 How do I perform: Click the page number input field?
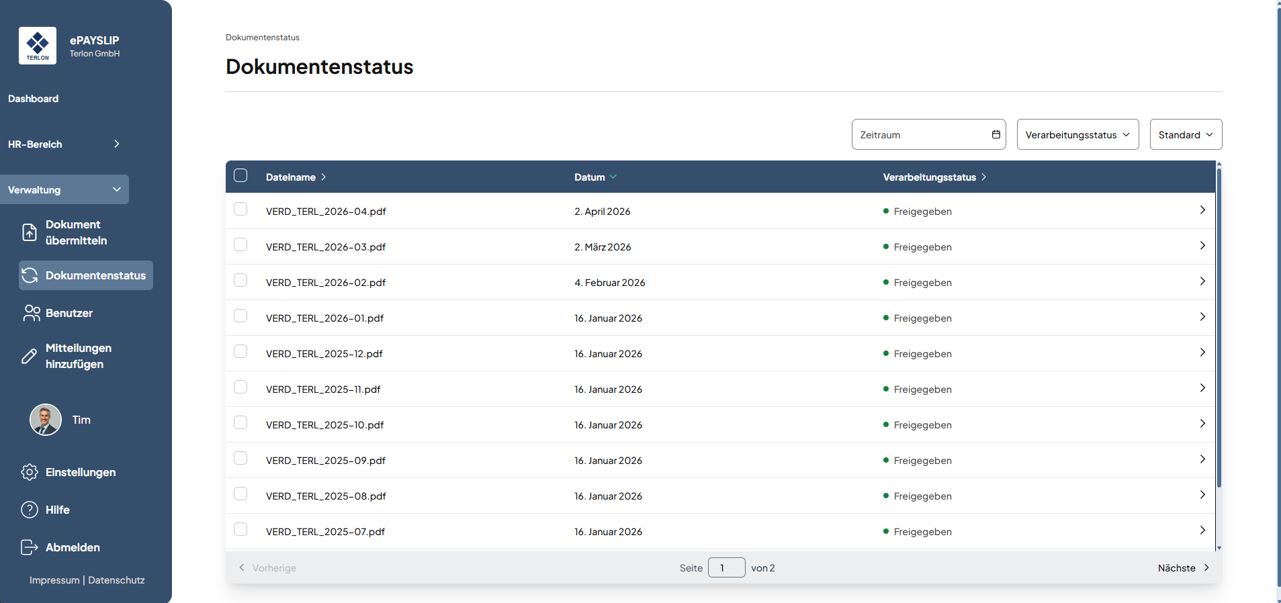[x=726, y=567]
